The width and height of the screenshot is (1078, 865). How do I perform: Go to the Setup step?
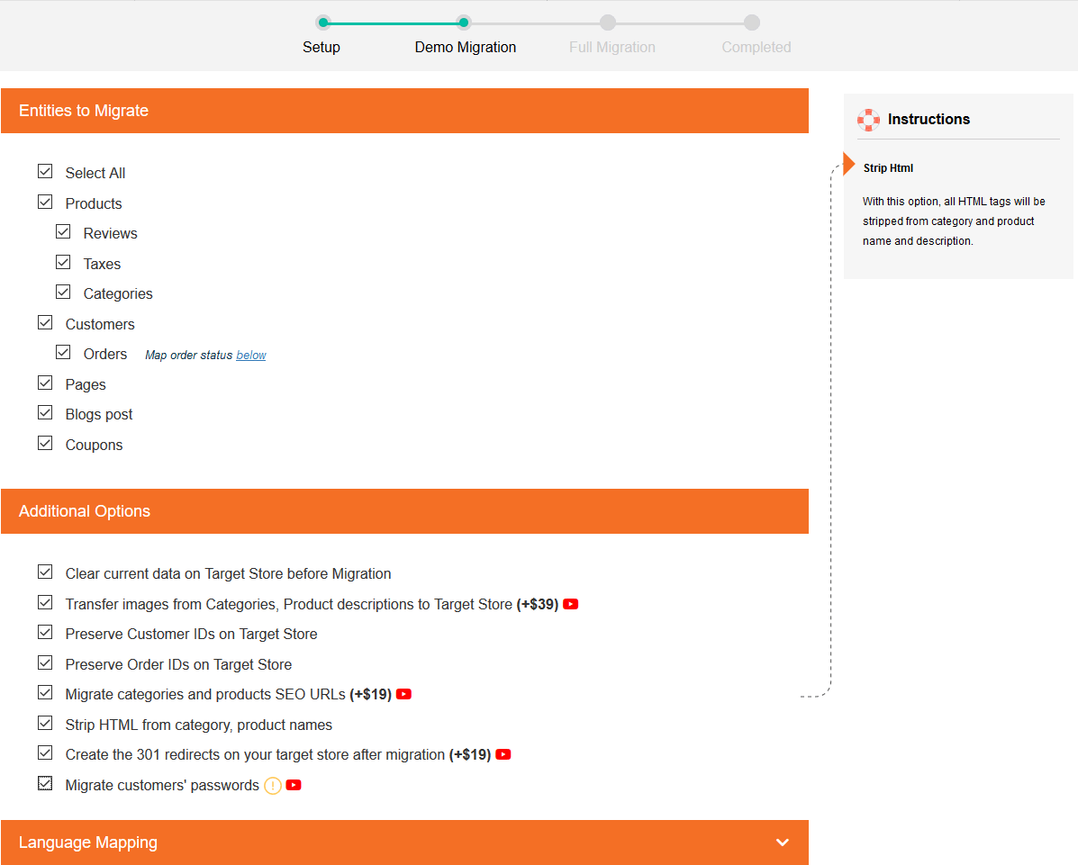point(322,47)
